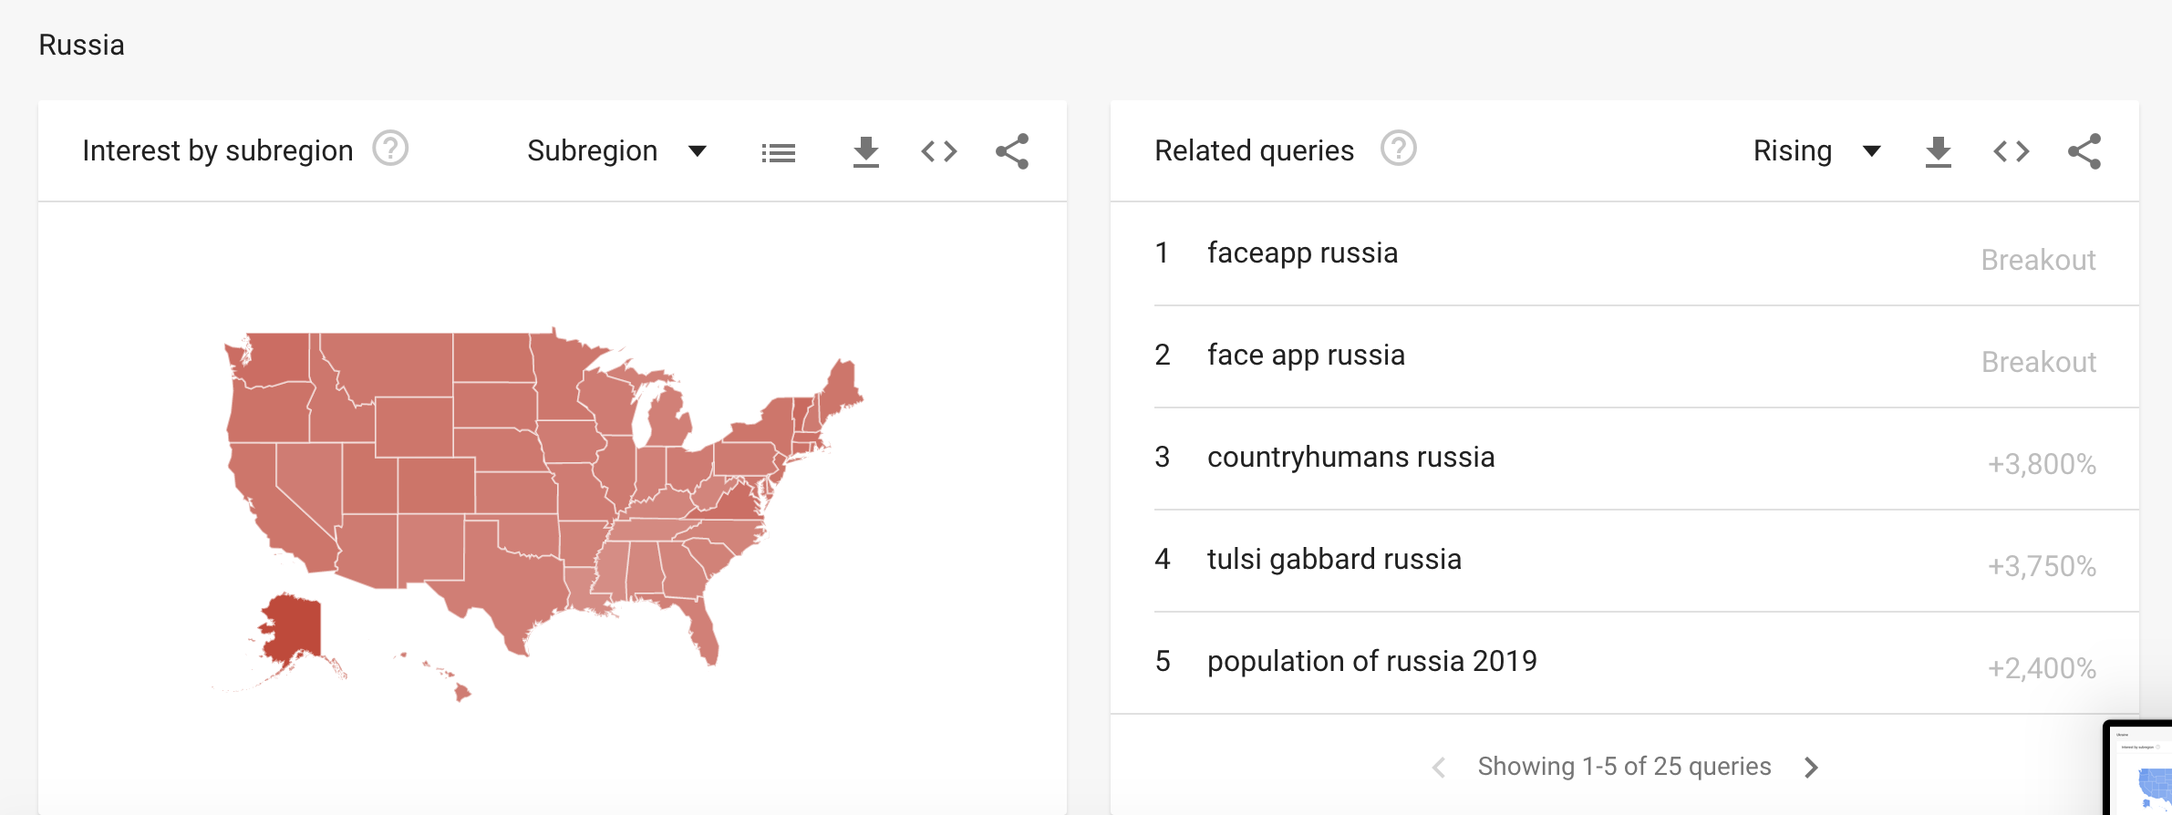This screenshot has width=2172, height=815.
Task: Download the Related queries data
Action: coord(1938,152)
